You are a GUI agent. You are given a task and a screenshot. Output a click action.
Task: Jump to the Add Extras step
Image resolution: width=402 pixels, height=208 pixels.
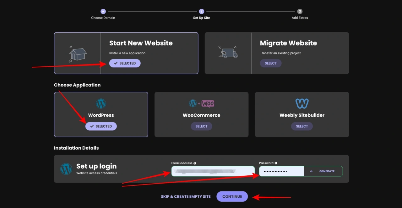click(300, 11)
